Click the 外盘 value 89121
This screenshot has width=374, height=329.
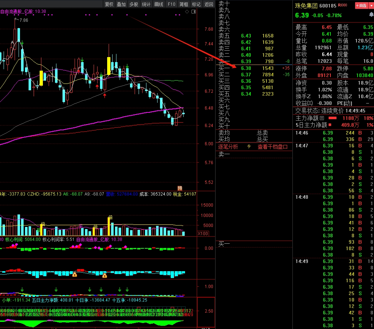click(x=325, y=75)
